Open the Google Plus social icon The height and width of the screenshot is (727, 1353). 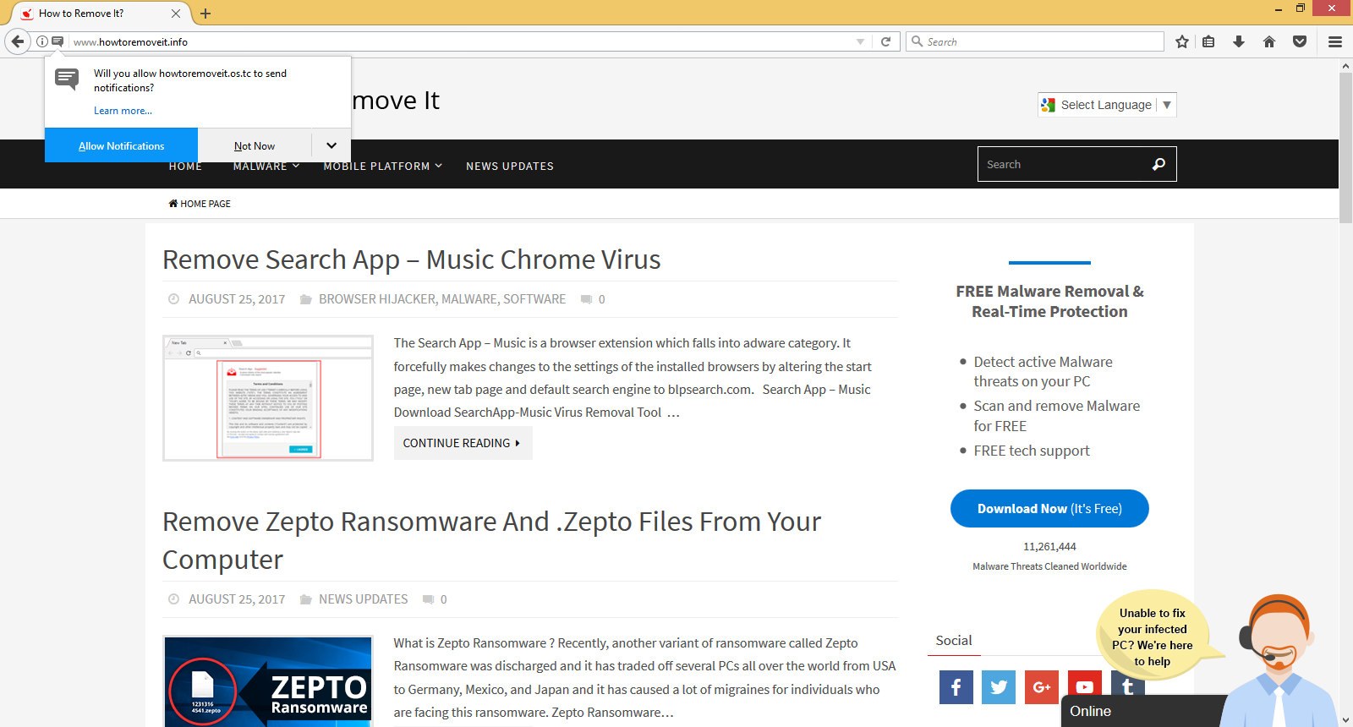[1042, 687]
